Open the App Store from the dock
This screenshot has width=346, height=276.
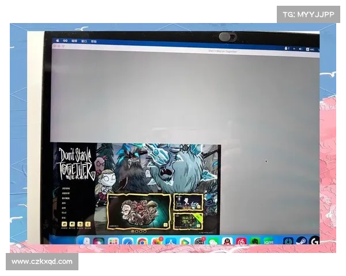click(x=171, y=242)
